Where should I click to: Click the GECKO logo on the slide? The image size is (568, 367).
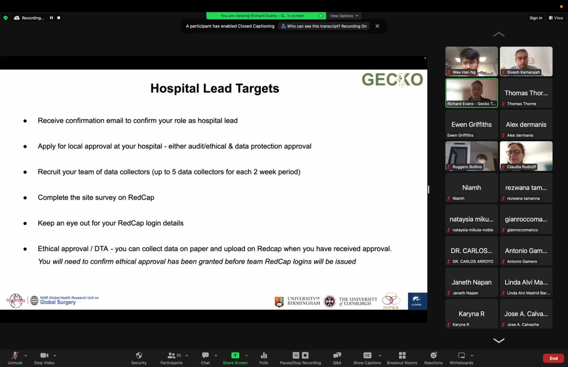pyautogui.click(x=392, y=79)
